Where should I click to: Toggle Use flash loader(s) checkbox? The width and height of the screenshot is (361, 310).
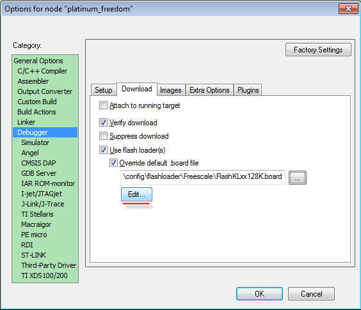click(103, 150)
